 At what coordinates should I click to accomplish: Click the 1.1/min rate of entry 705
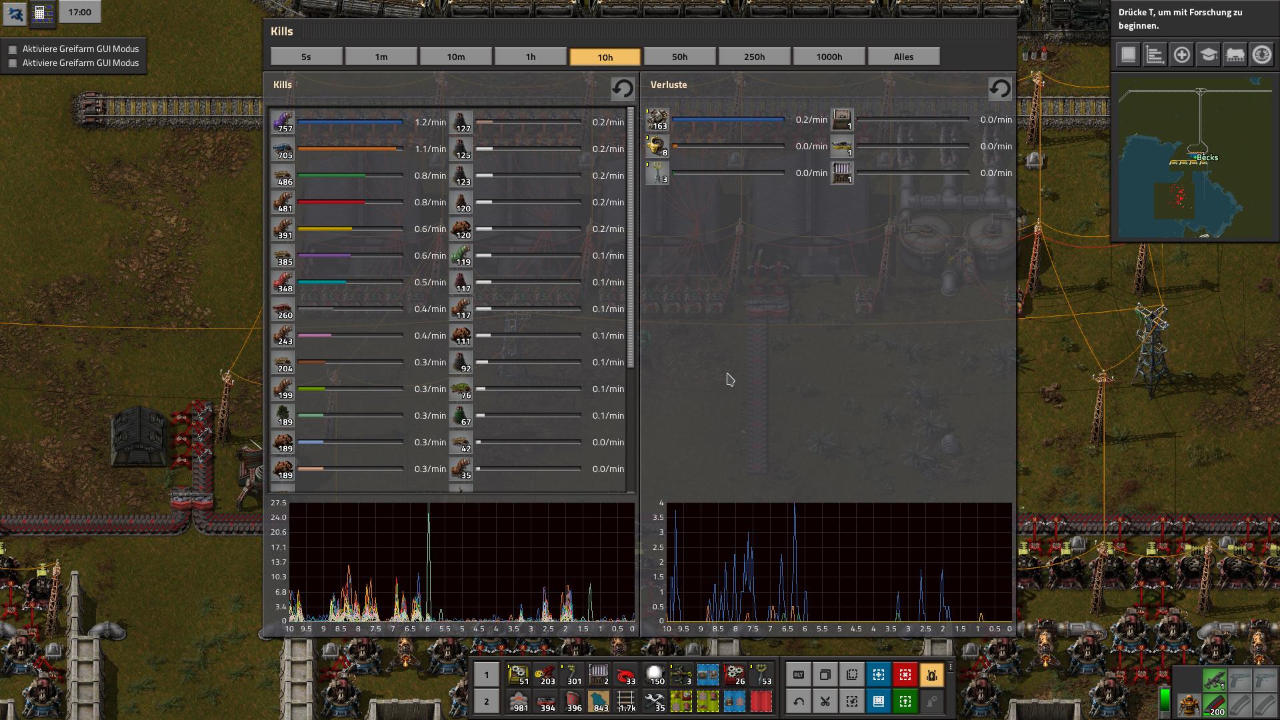coord(430,149)
